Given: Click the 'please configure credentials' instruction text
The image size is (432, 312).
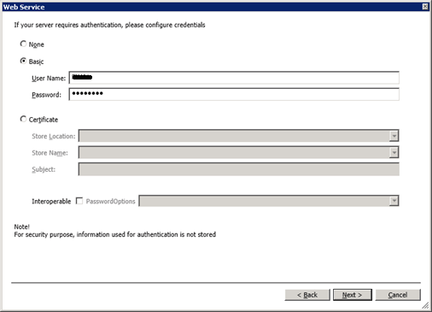Looking at the screenshot, I should (x=165, y=25).
